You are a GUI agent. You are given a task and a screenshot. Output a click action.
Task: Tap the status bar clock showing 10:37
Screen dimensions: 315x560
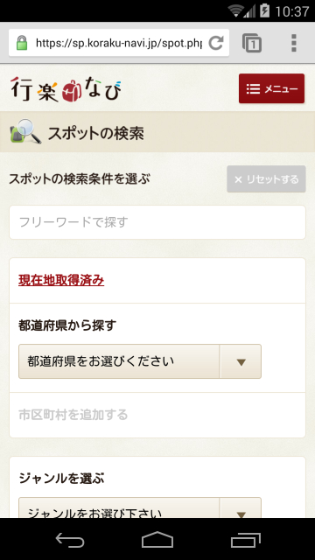[291, 11]
